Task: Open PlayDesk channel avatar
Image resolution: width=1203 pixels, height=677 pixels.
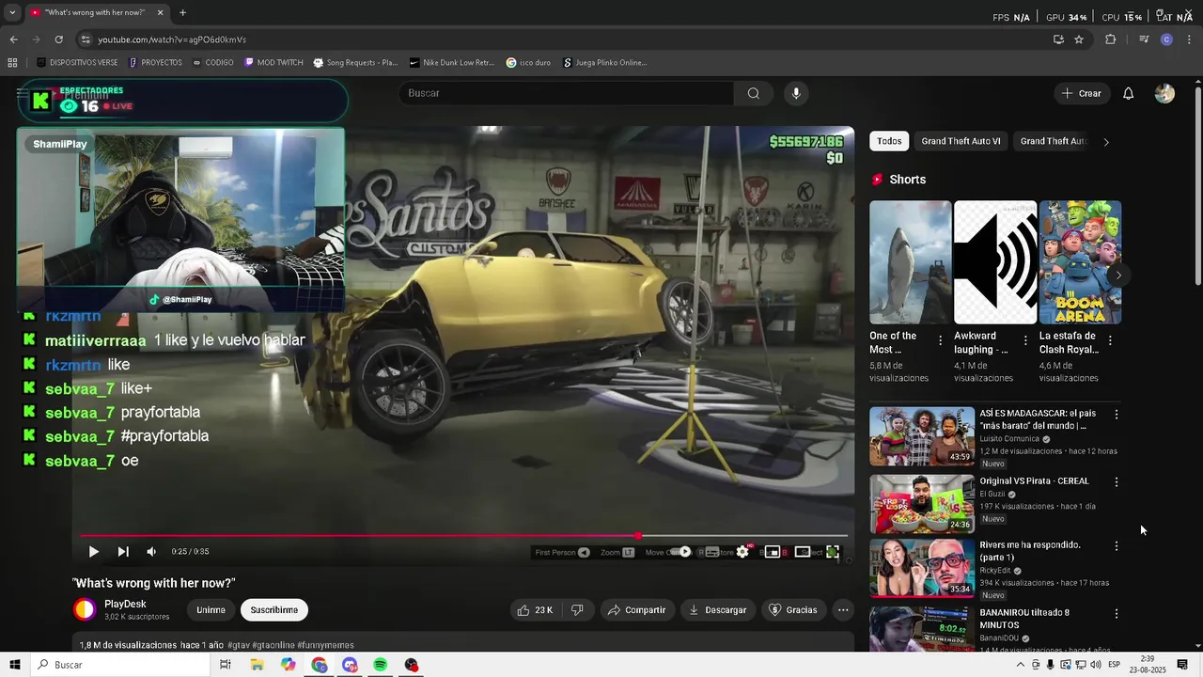Action: click(85, 609)
